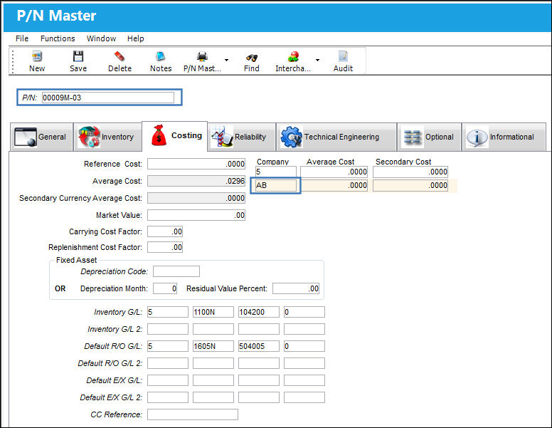Click the Depreciation Month field
The image size is (552, 428).
[165, 288]
